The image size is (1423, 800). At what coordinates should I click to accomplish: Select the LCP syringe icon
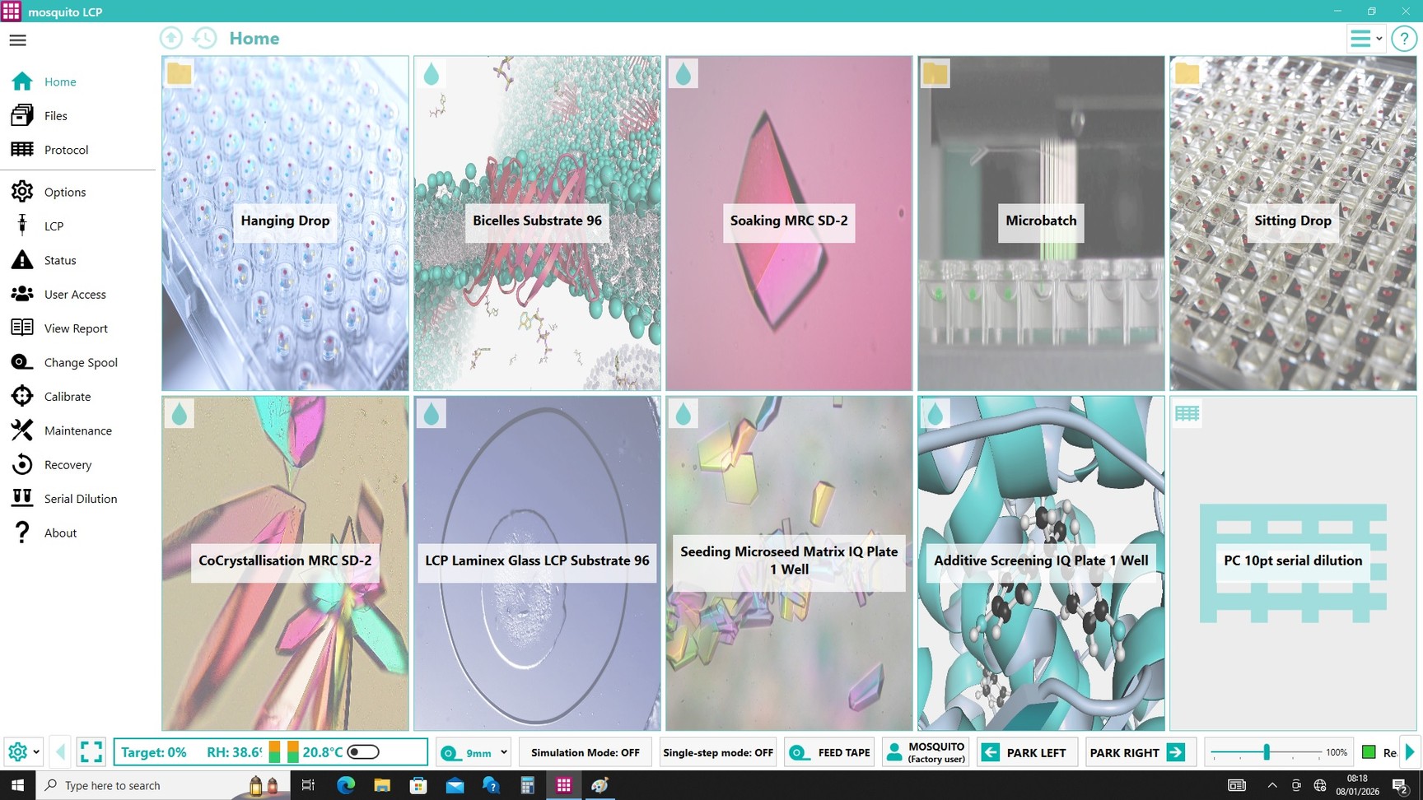point(22,226)
